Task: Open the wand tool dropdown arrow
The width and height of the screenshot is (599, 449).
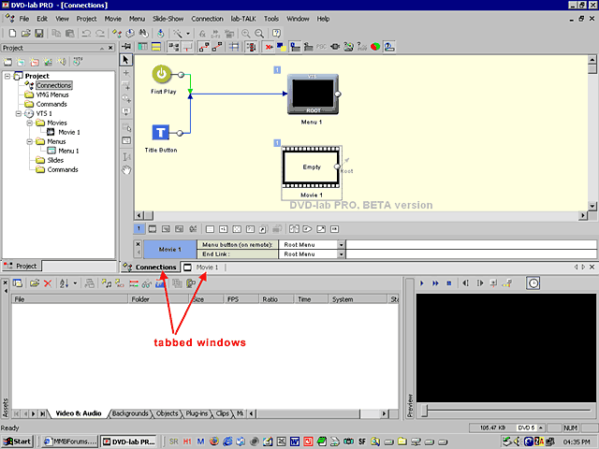Action: (188, 34)
